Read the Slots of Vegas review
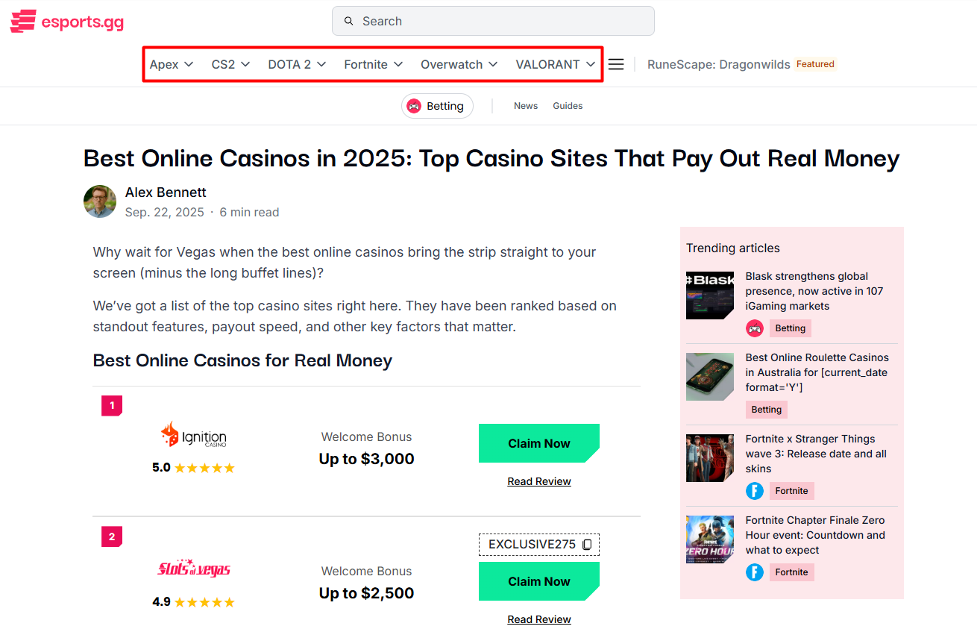The height and width of the screenshot is (632, 977). click(x=539, y=619)
